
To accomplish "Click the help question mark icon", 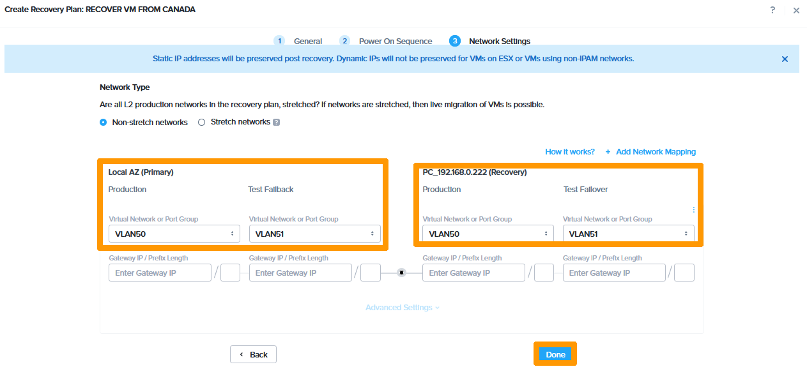I will (x=772, y=10).
